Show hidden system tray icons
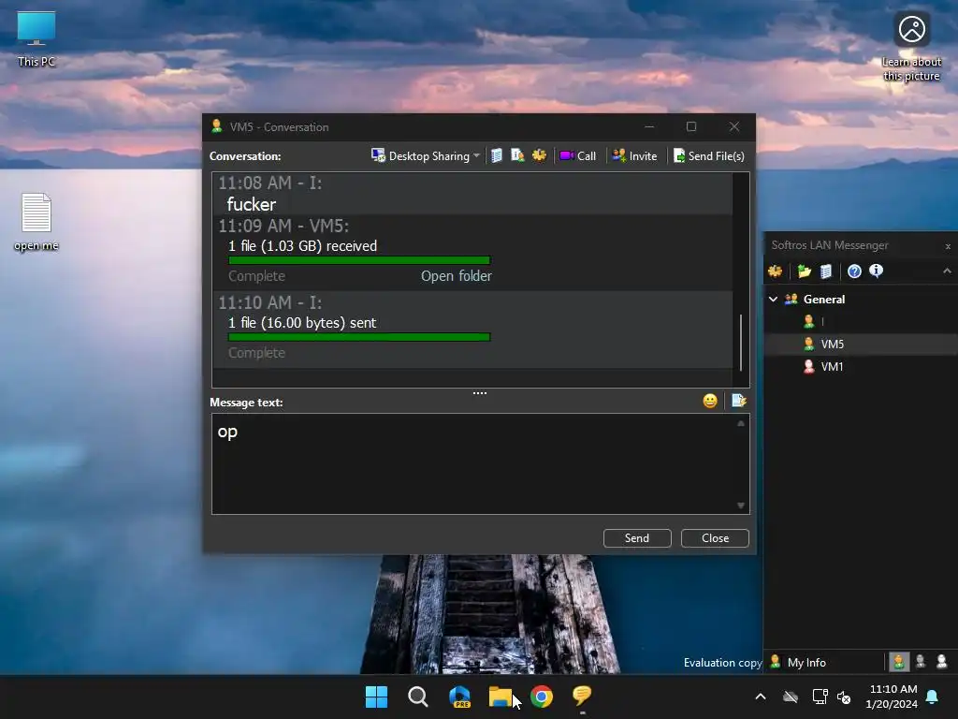Image resolution: width=958 pixels, height=719 pixels. [761, 697]
